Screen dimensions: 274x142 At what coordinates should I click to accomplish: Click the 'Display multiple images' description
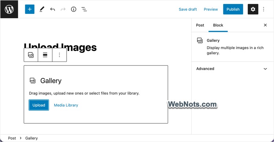235,50
